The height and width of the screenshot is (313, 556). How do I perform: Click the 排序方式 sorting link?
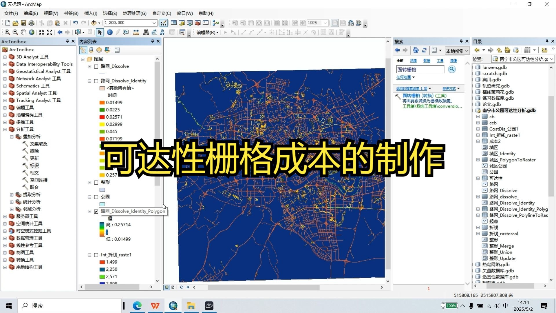tap(450, 88)
